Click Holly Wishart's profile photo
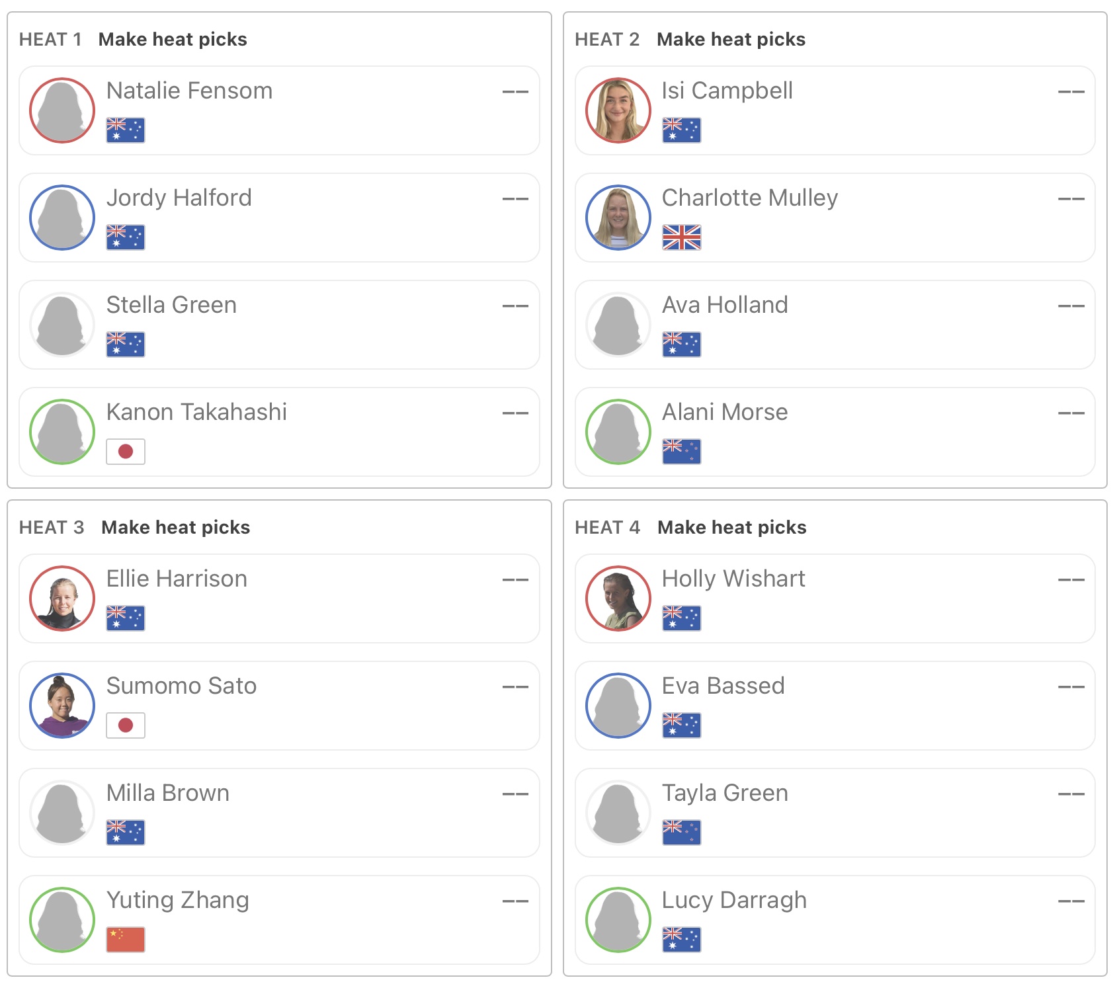 (618, 598)
